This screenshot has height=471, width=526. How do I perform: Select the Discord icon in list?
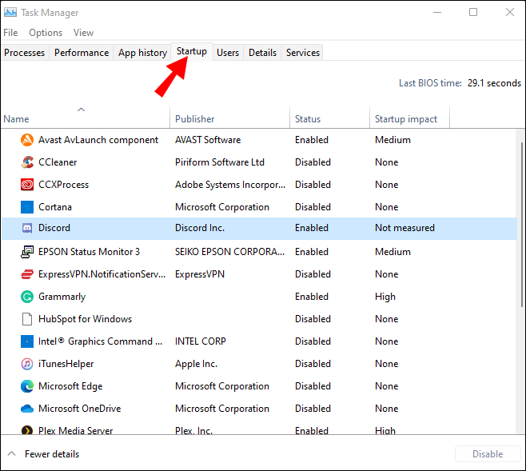click(26, 228)
